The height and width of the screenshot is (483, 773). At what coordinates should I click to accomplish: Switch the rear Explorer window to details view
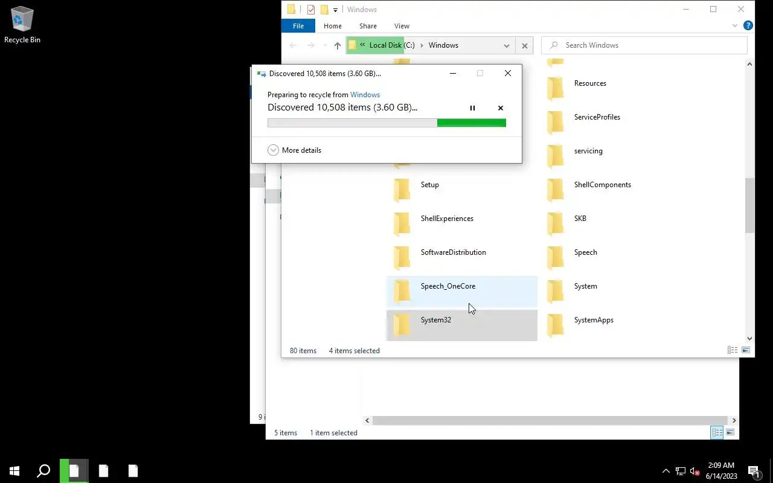pos(717,432)
